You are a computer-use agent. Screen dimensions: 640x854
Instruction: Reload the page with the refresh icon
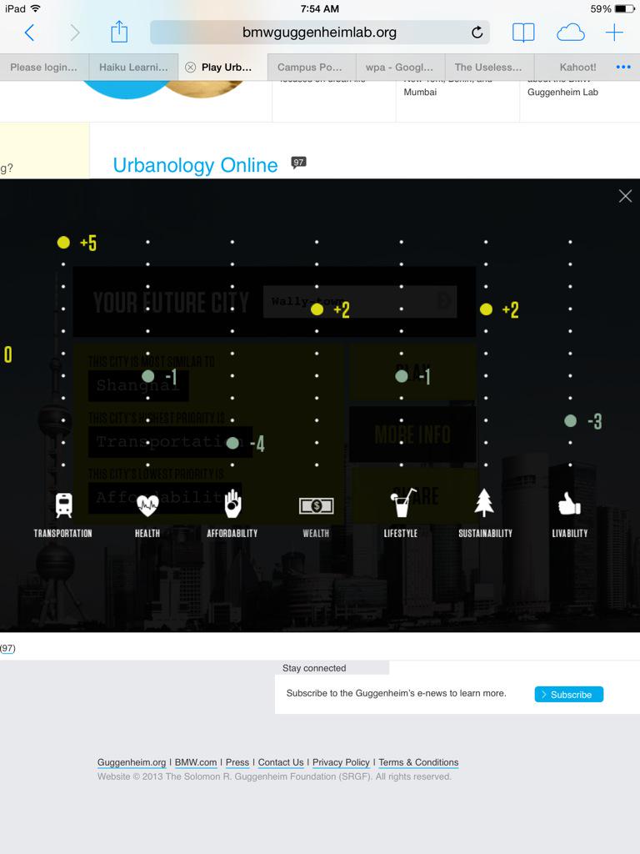tap(477, 33)
